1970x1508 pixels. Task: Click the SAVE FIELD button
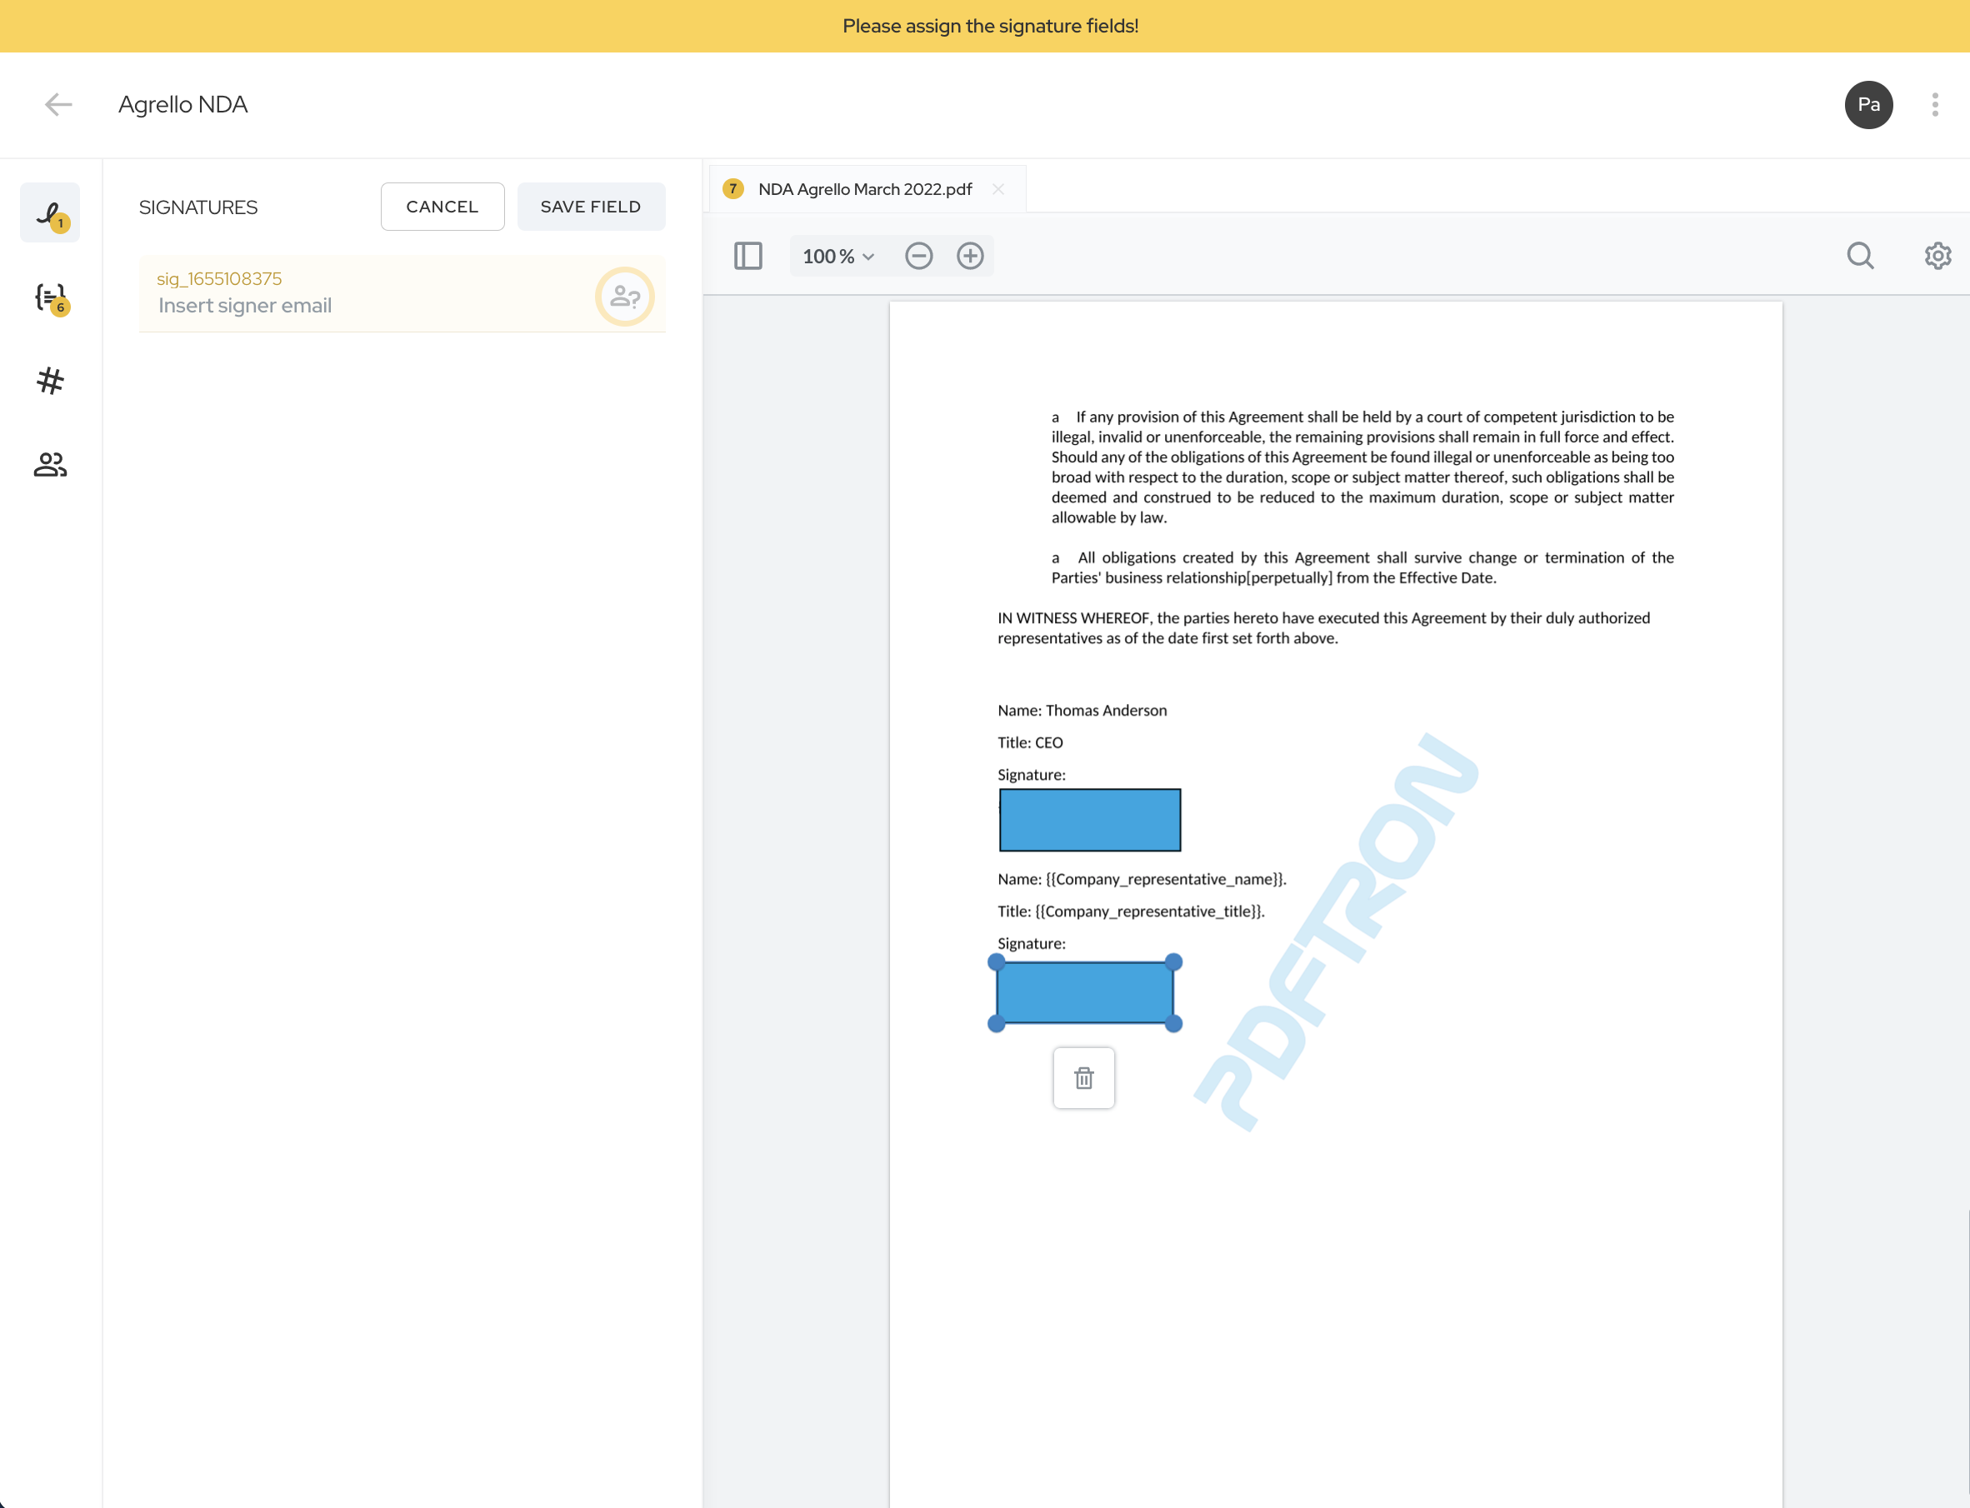pos(591,207)
